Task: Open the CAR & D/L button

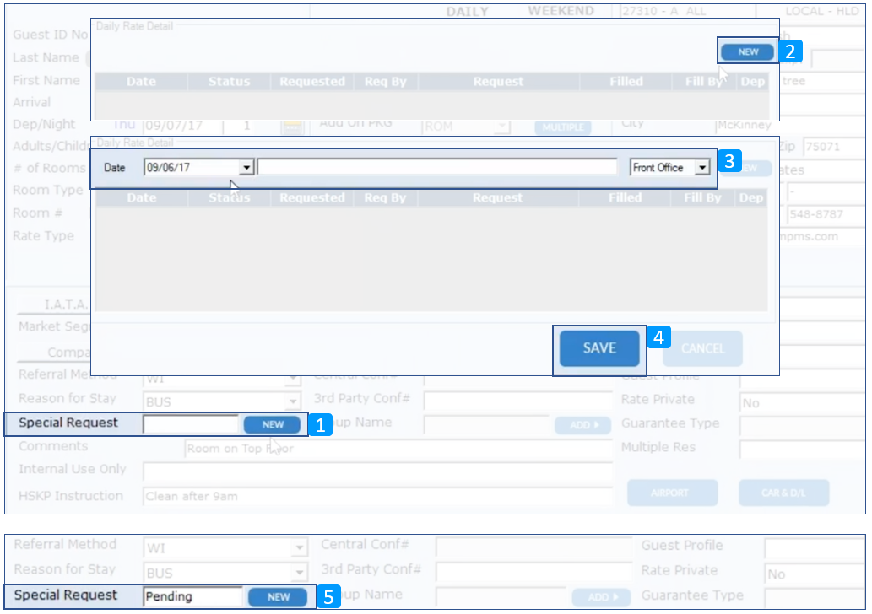Action: [x=783, y=493]
